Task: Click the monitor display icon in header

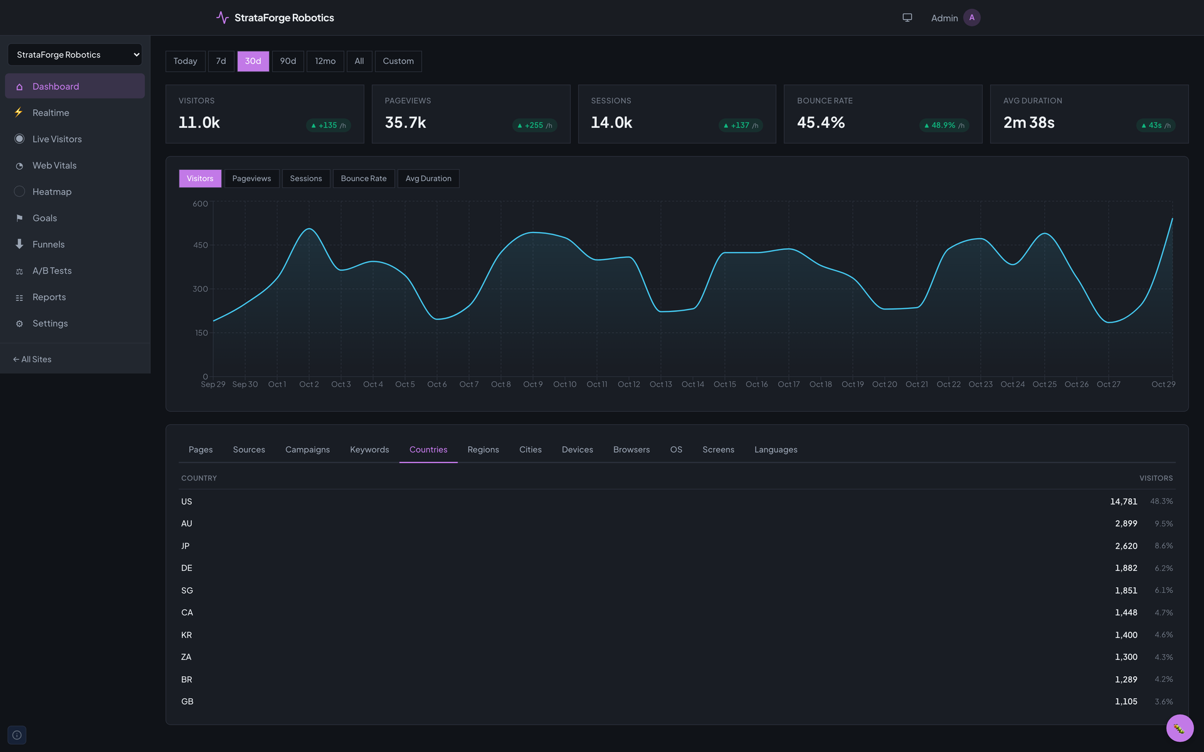Action: [907, 18]
